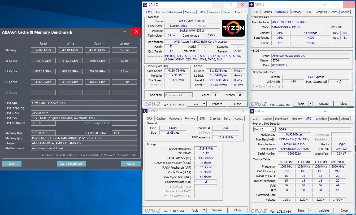Screen dimensions: 356x215
Task: Select Graphics tab in Mainboard tab window
Action: tap(321, 12)
